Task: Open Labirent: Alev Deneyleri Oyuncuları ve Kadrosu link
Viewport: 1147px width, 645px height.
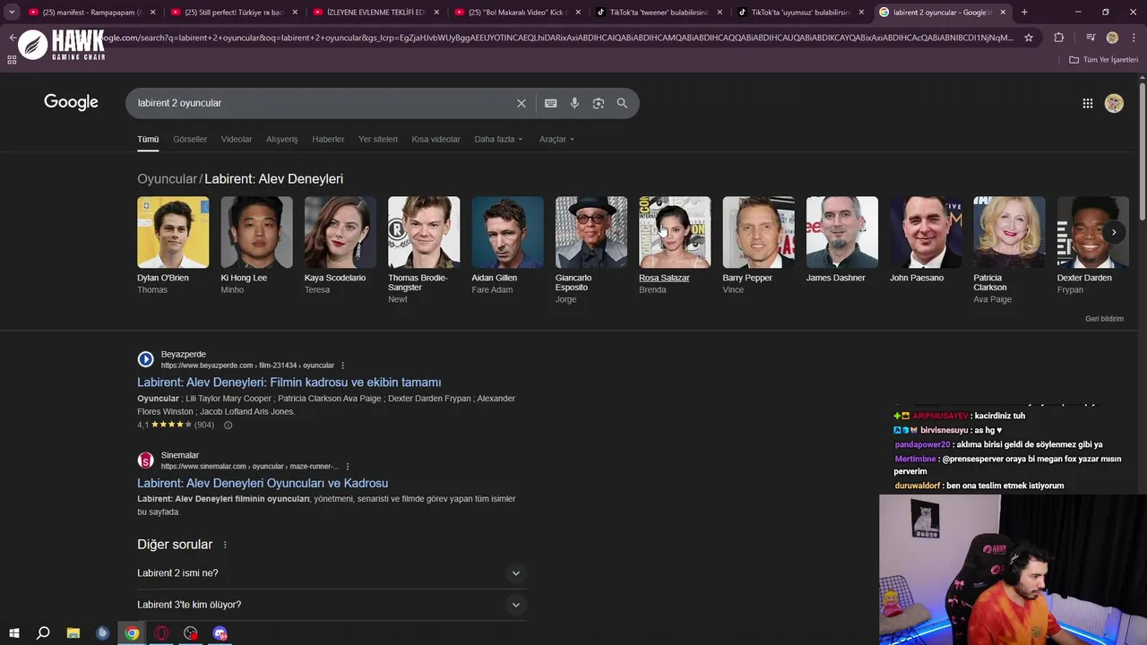Action: point(263,483)
